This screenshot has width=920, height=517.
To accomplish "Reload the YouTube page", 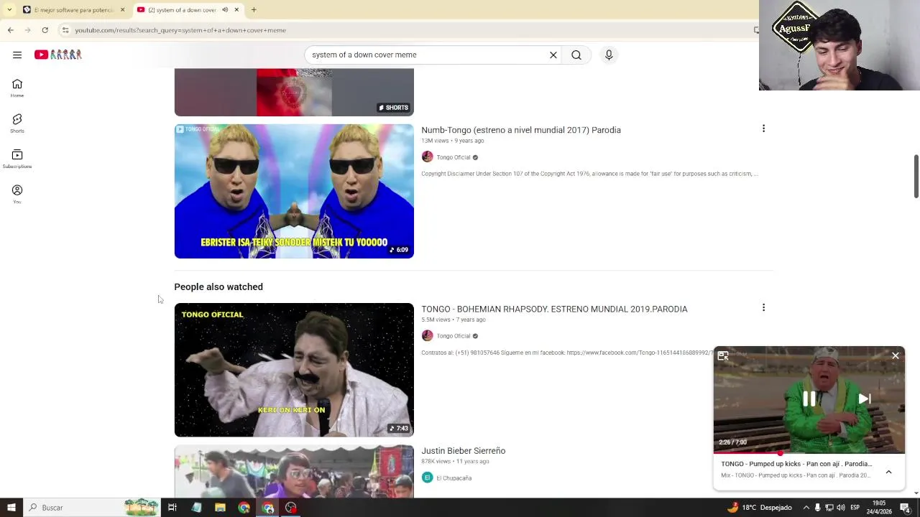I will coord(45,30).
